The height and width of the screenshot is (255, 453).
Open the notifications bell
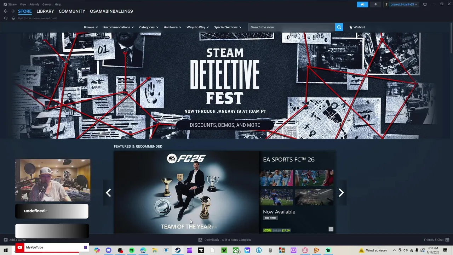(x=375, y=4)
